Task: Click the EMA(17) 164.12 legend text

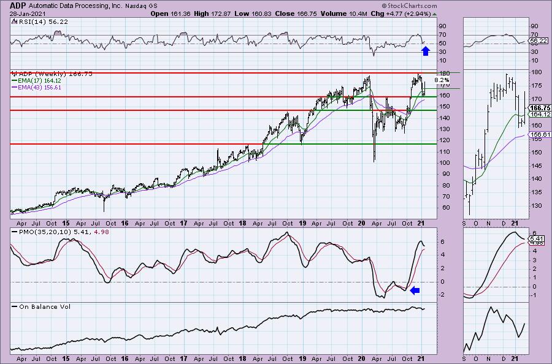Action: 39,80
